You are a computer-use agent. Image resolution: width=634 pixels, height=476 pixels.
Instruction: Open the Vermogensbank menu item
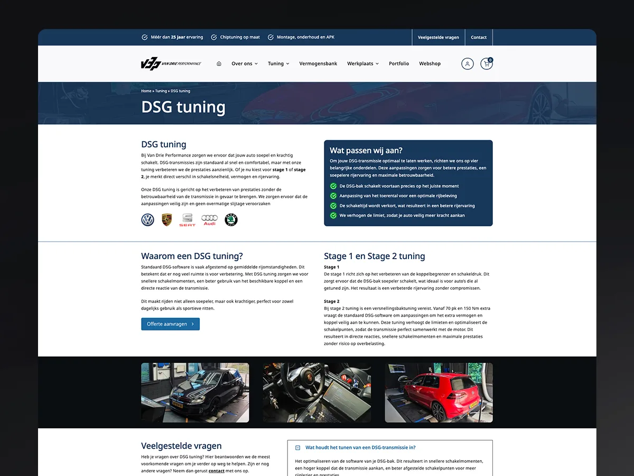pos(318,63)
